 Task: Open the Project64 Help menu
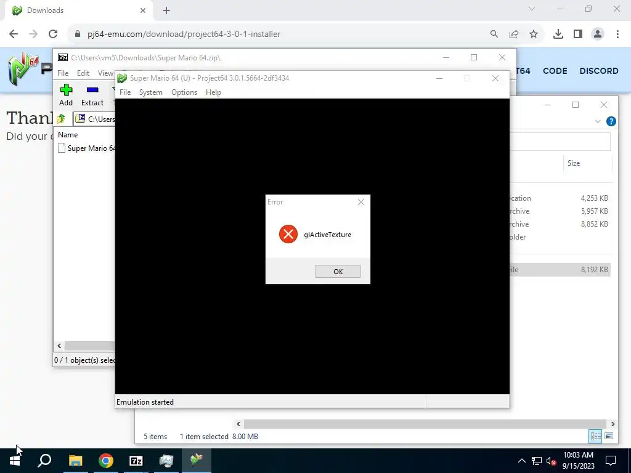pyautogui.click(x=213, y=92)
